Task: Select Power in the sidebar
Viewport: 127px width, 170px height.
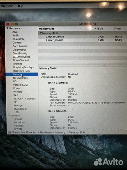Action: click(17, 88)
